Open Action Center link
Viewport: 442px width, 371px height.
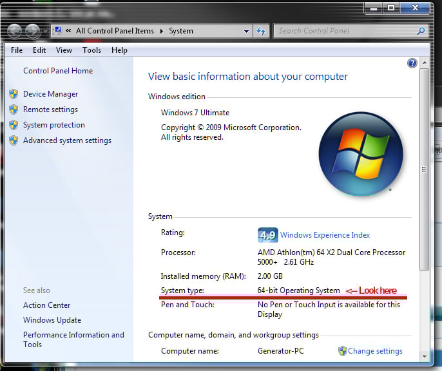[x=47, y=305]
